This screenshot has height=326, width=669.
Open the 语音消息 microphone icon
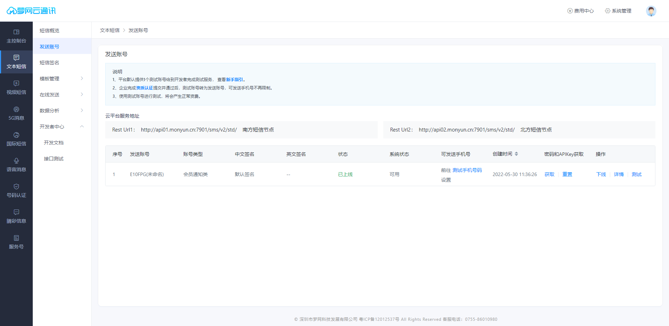pyautogui.click(x=16, y=161)
